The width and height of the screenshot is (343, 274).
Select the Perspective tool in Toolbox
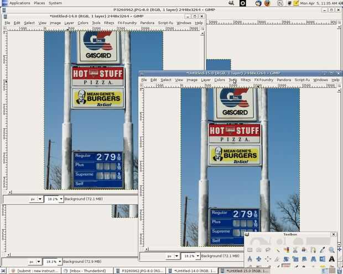click(314, 259)
